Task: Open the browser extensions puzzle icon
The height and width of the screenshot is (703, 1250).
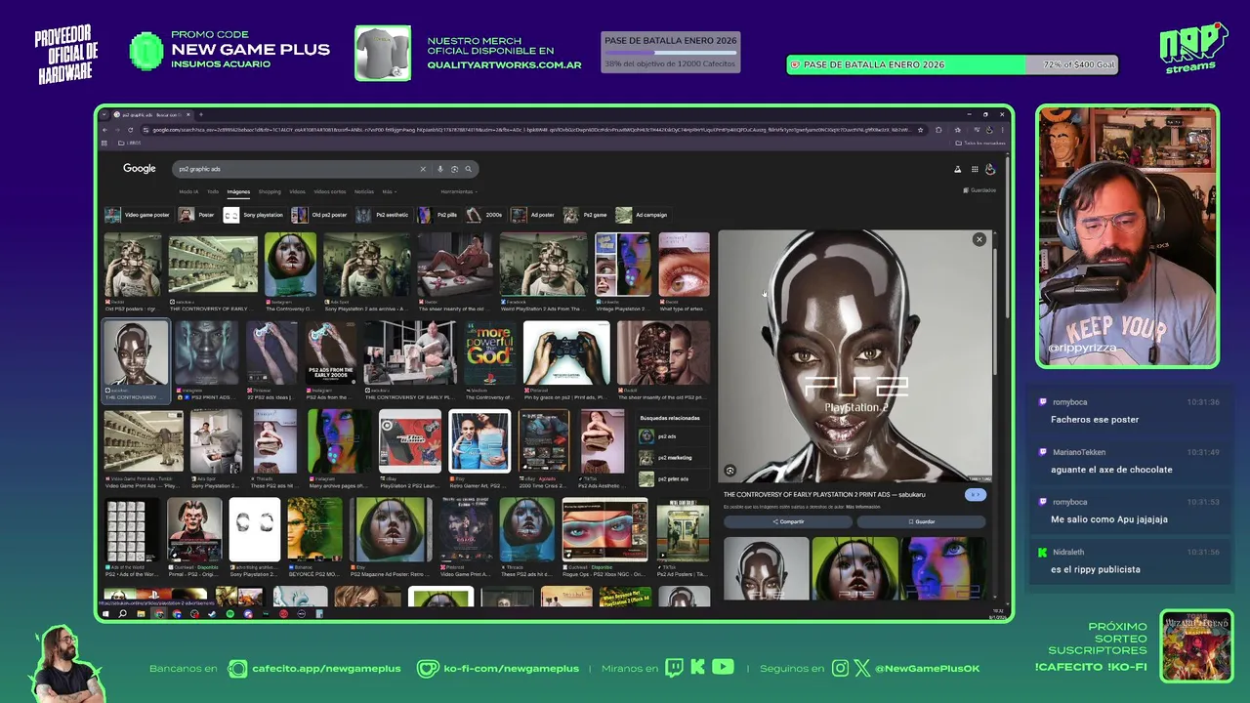Action: 938,129
